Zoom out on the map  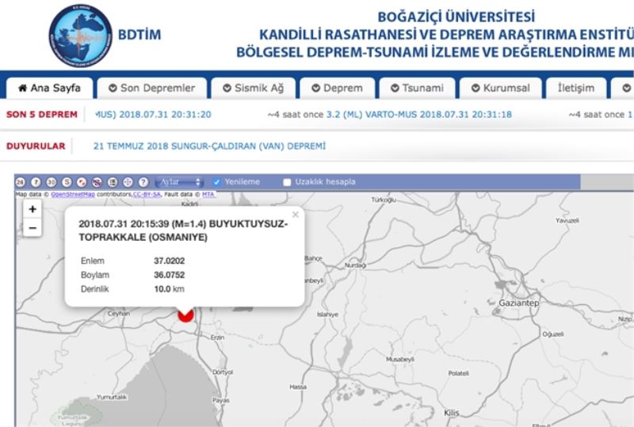pos(32,227)
